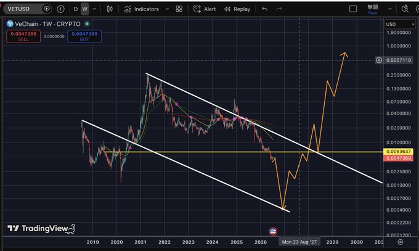Open the 無題 layout name Save button
This screenshot has height=251, width=419.
pos(373,9)
